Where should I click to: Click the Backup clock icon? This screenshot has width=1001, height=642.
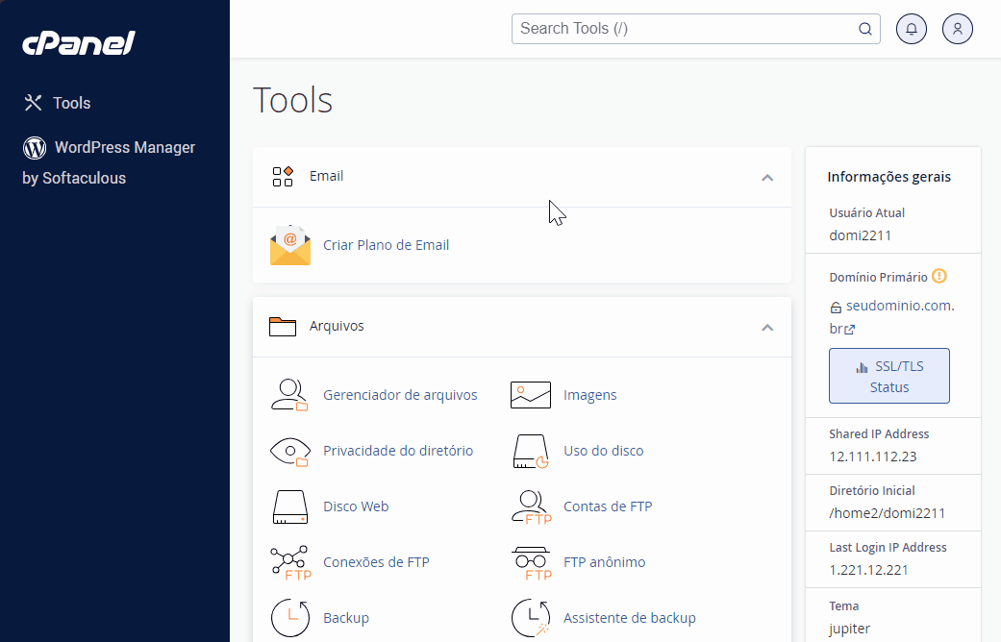[290, 618]
